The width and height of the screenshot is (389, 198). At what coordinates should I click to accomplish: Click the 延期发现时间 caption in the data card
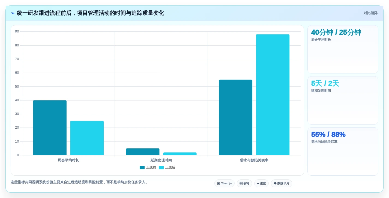tap(321, 91)
